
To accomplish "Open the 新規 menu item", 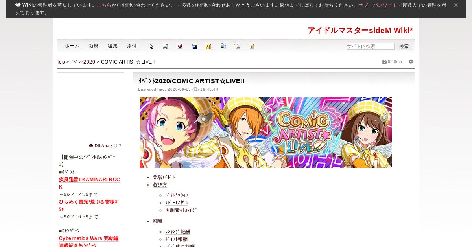I will pyautogui.click(x=94, y=46).
